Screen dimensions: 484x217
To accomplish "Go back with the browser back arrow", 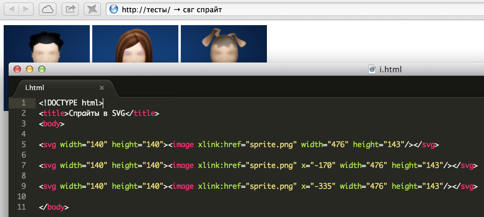I will coord(12,9).
